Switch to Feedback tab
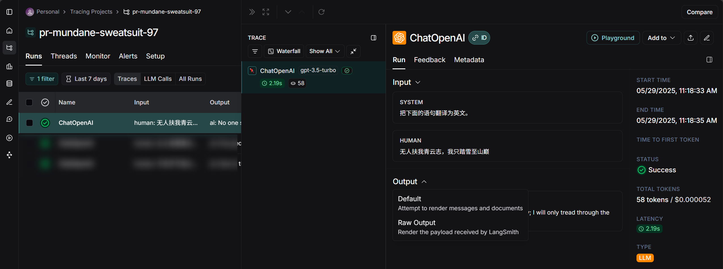Image resolution: width=723 pixels, height=269 pixels. pyautogui.click(x=429, y=60)
